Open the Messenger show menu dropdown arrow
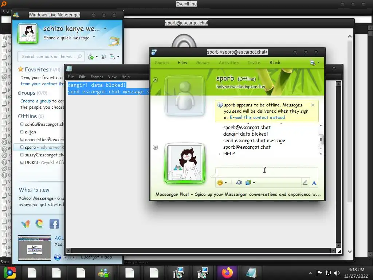Screen dimensions: 373x280 pyautogui.click(x=118, y=57)
